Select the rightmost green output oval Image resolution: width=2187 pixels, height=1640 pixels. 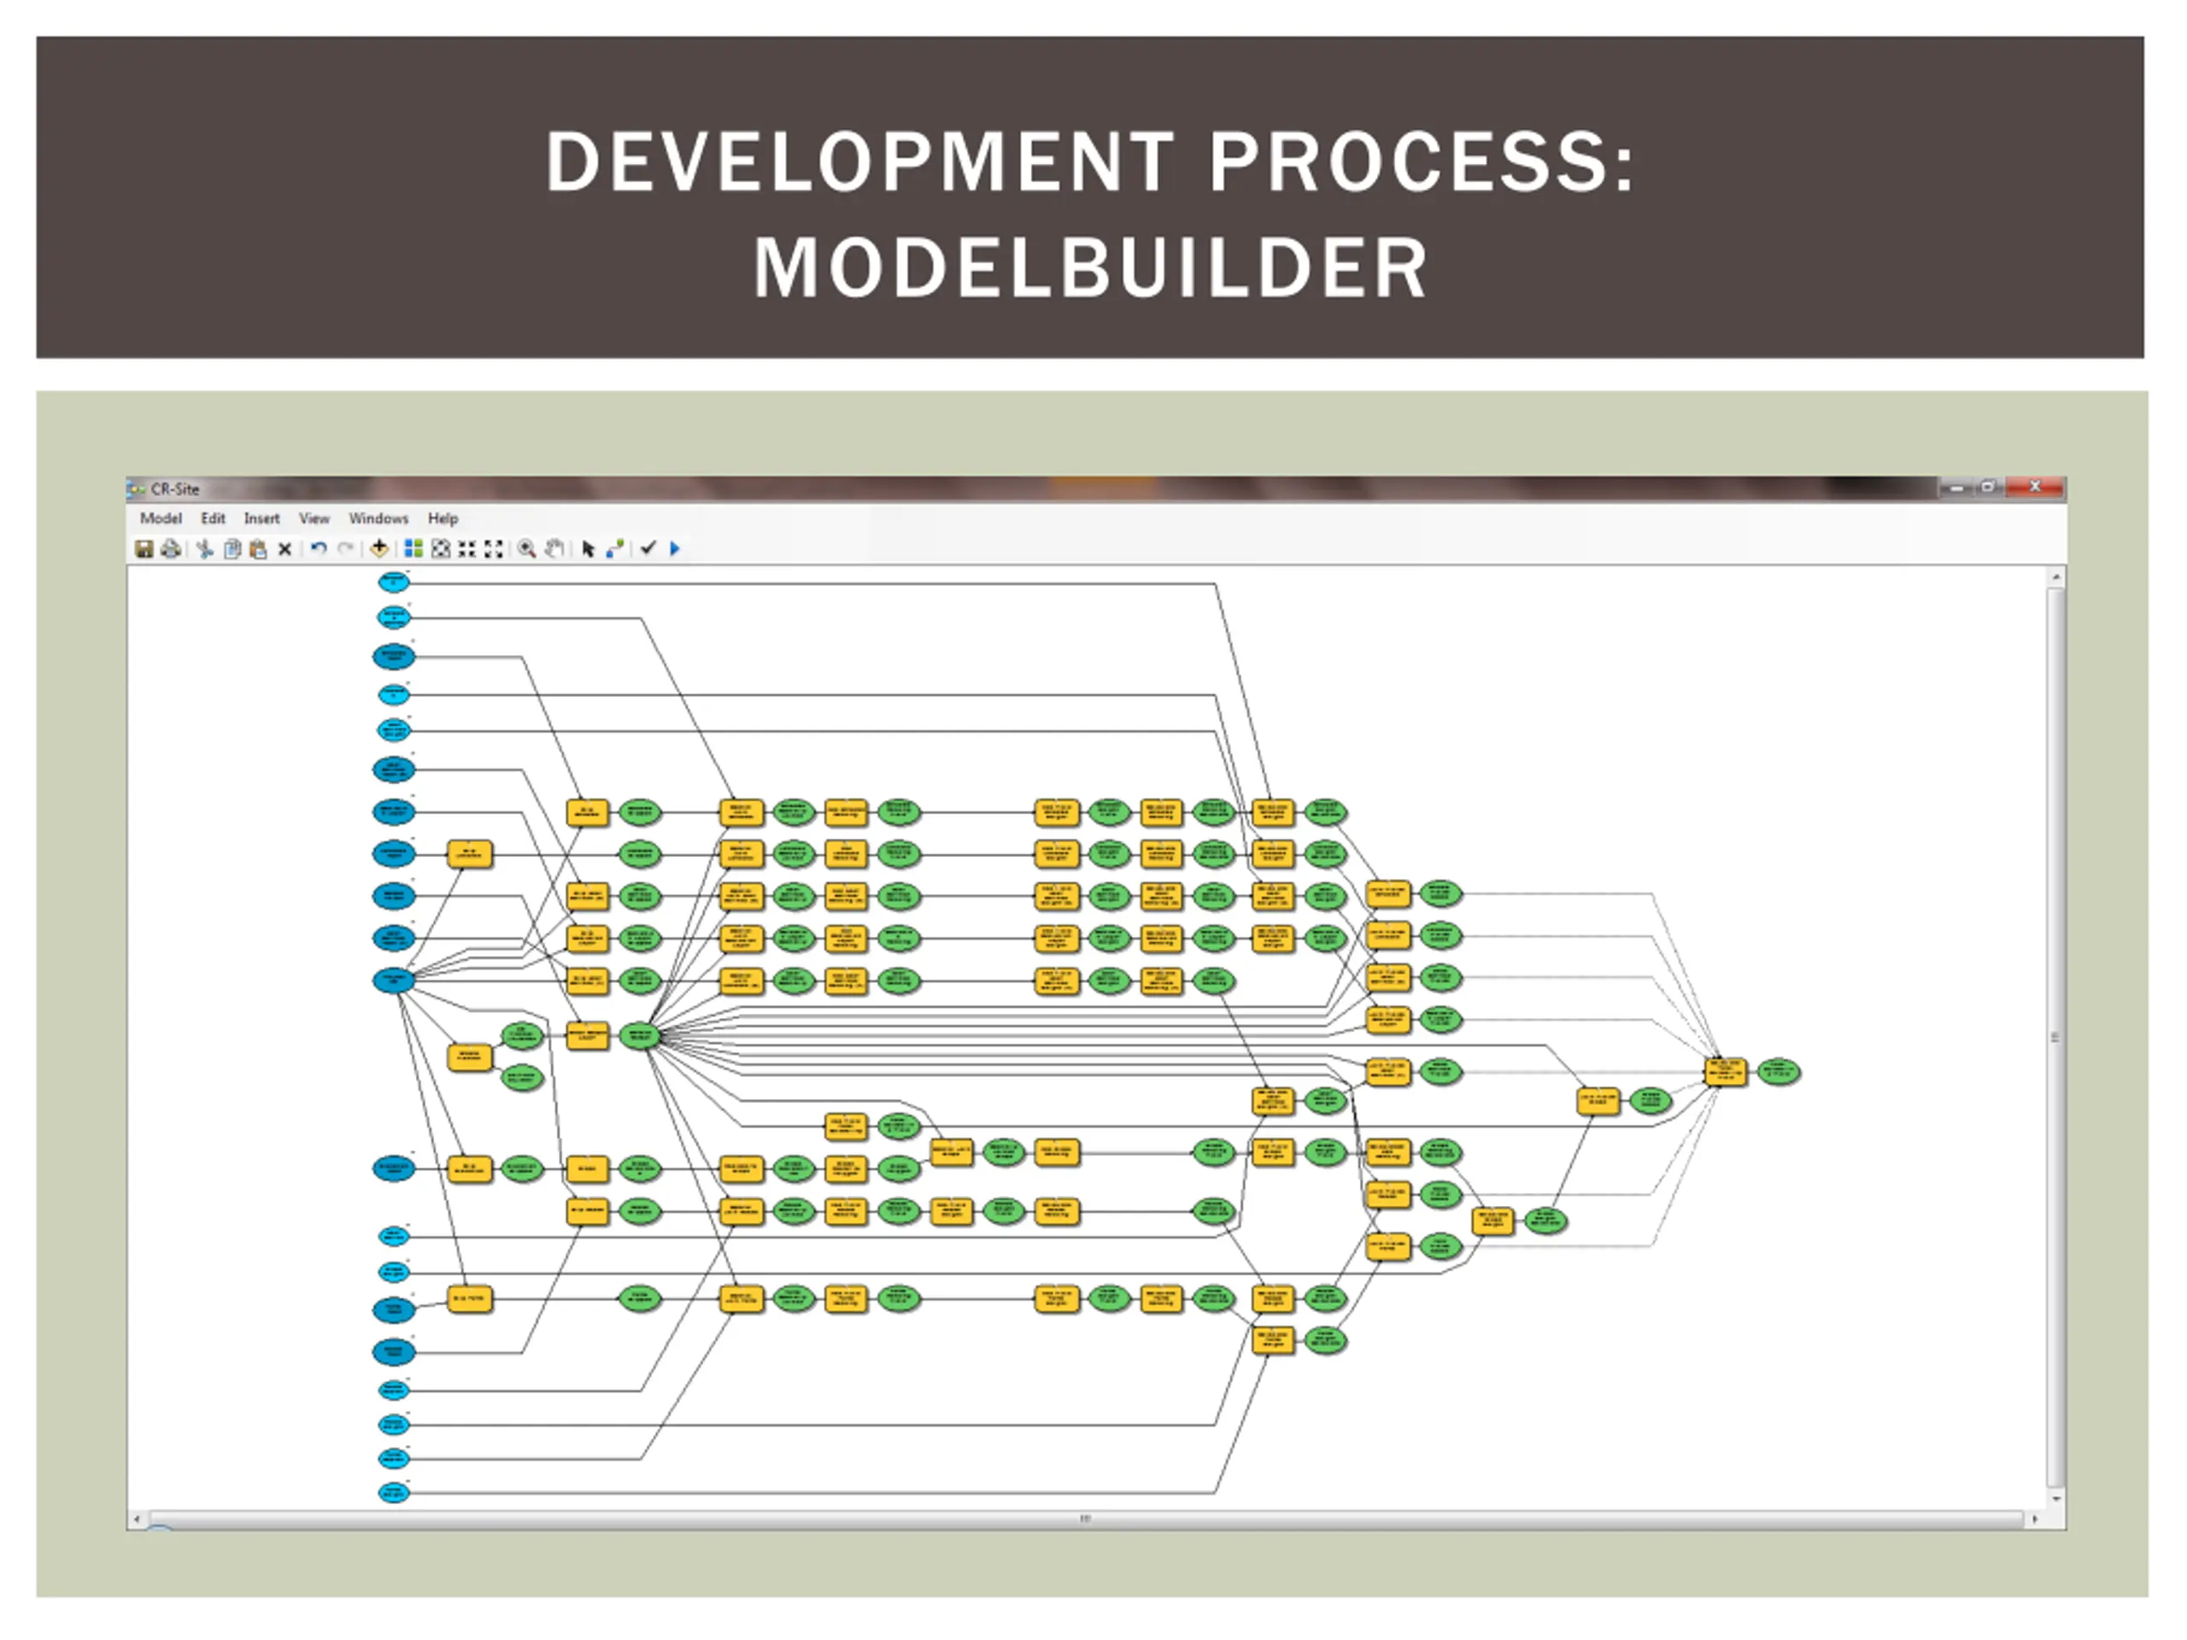pyautogui.click(x=1778, y=1072)
